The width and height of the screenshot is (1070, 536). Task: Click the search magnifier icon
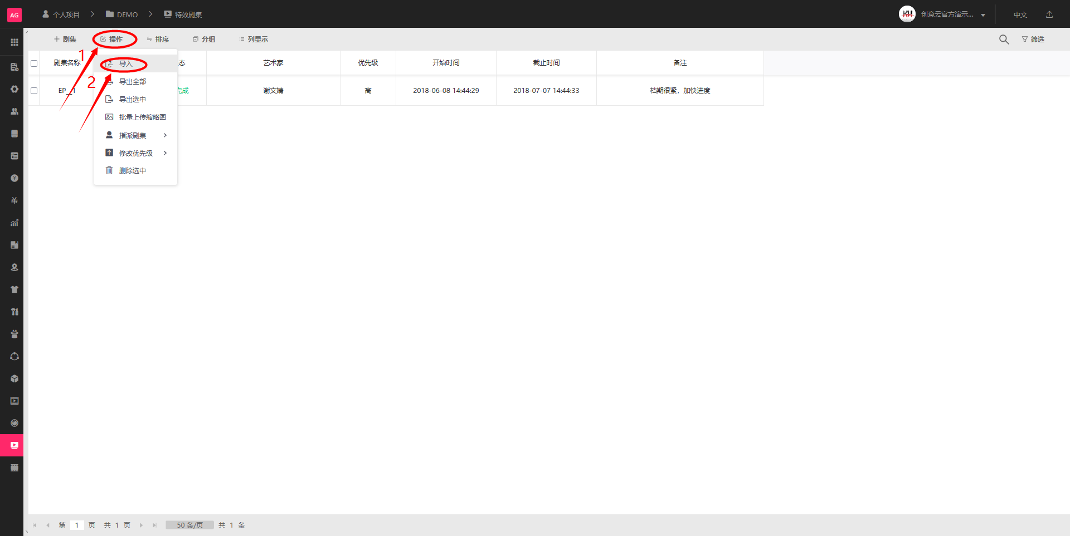1004,40
